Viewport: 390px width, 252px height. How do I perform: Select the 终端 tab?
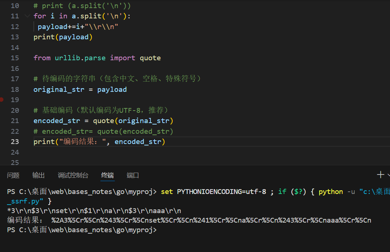click(107, 175)
